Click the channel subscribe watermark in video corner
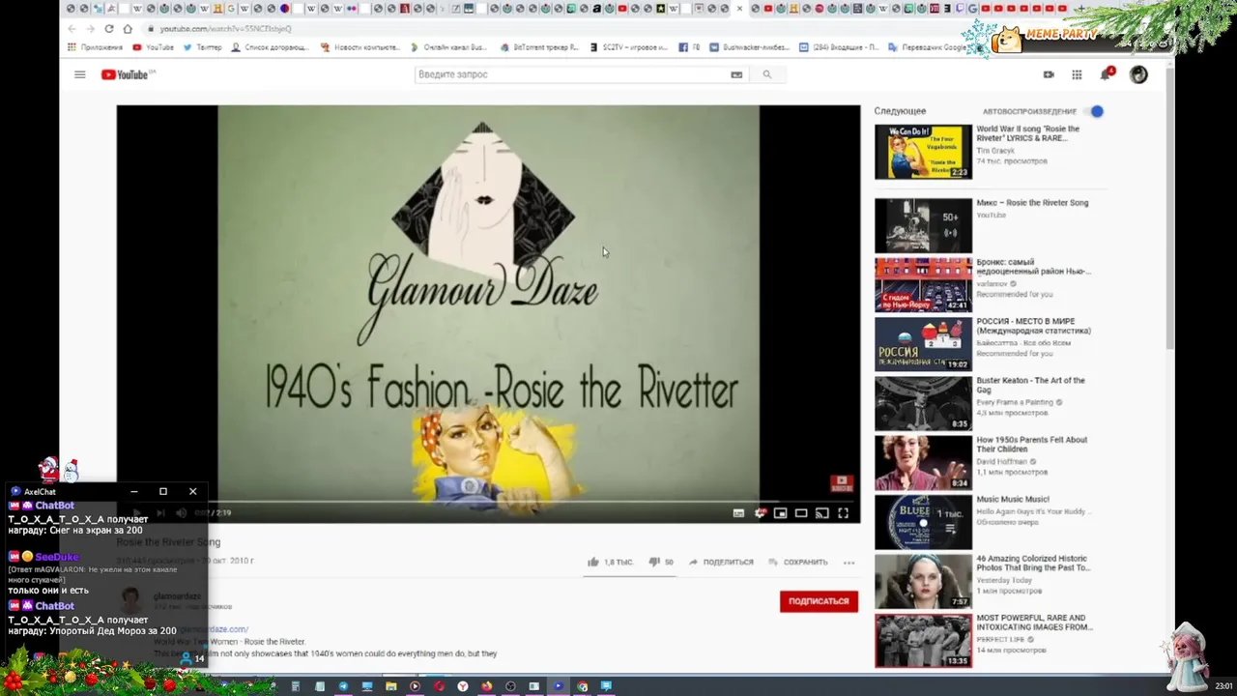Viewport: 1237px width, 696px height. point(841,483)
